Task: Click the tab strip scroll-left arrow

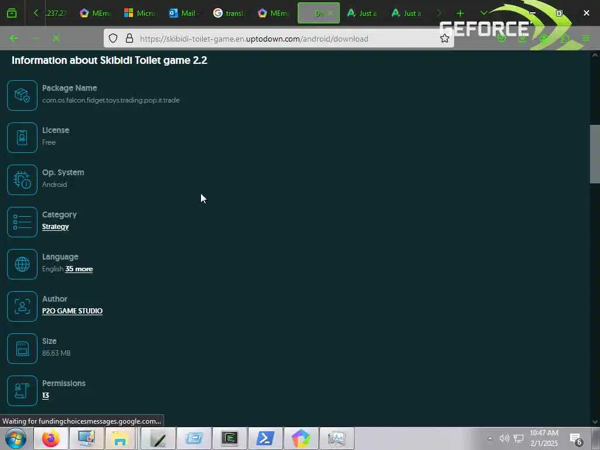Action: tap(36, 13)
